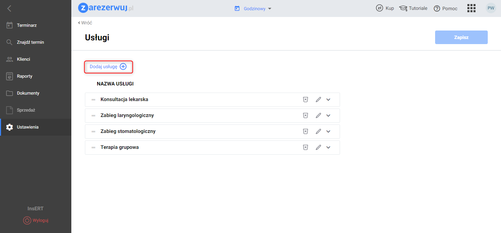Click the delete icon for Konsultacja lekarska

pyautogui.click(x=305, y=100)
